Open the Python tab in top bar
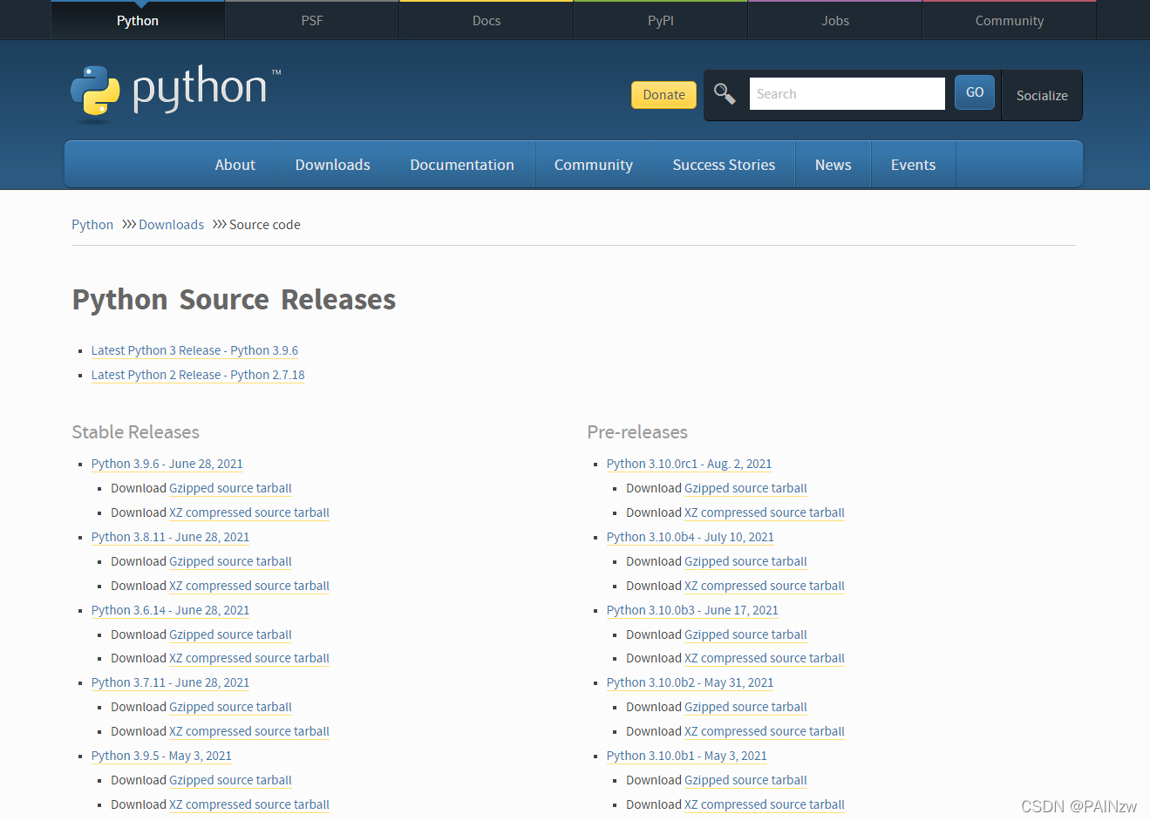The height and width of the screenshot is (821, 1150). (x=138, y=21)
